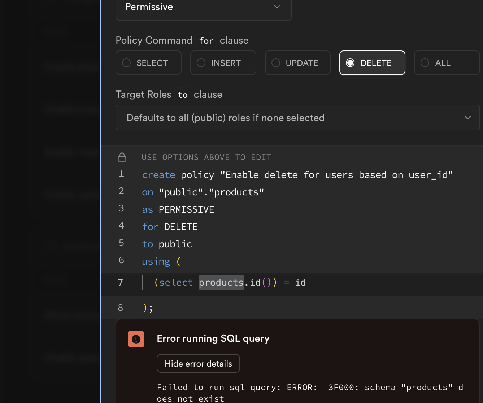The width and height of the screenshot is (483, 403).
Task: Select the SELECT policy command radio
Action: (148, 63)
